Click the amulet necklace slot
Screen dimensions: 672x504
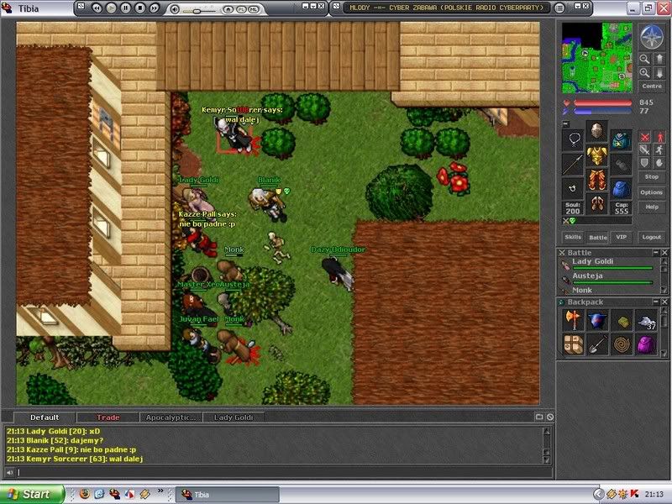coord(573,139)
